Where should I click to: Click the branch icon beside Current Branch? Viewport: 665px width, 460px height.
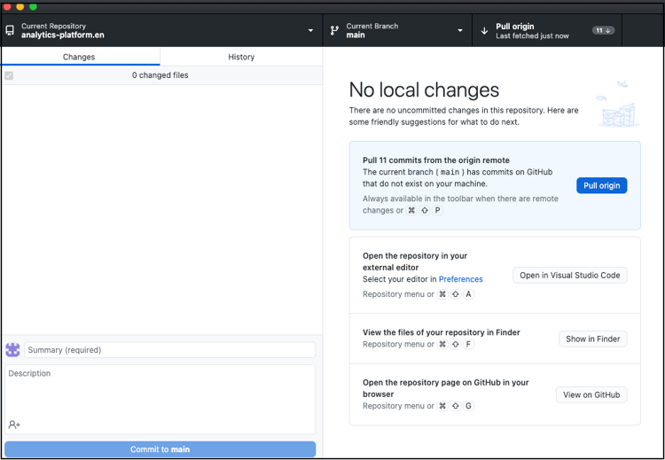point(334,30)
